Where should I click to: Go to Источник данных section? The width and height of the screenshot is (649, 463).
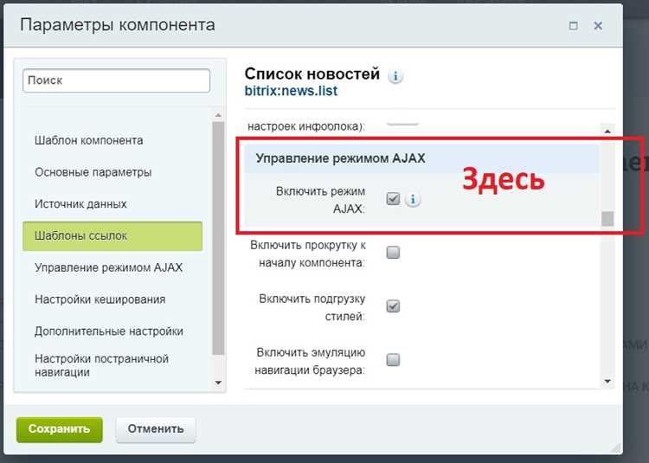tap(80, 204)
